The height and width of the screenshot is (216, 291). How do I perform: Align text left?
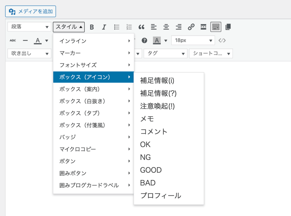click(x=154, y=27)
